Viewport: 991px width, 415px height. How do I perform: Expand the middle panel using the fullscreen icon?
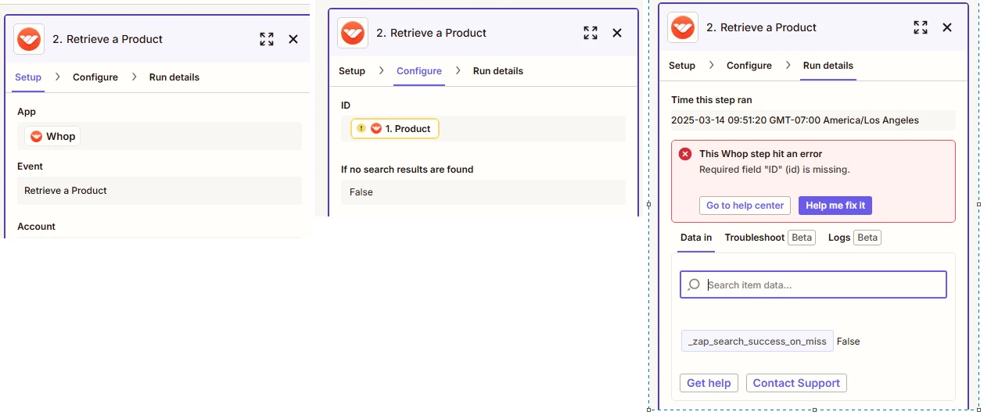click(591, 33)
